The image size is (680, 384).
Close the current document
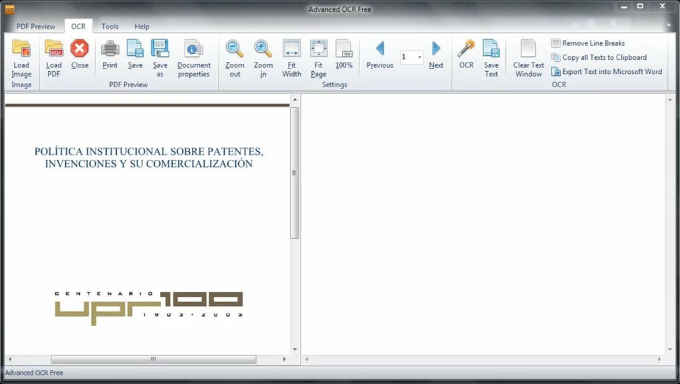click(79, 58)
